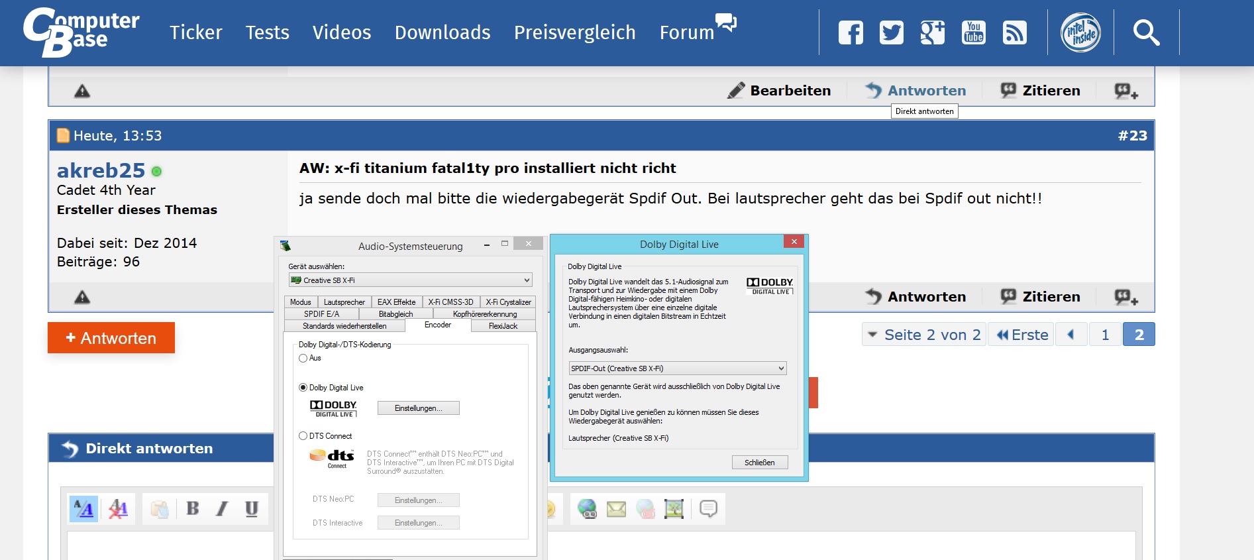Select the Dolby Digital Live radio option
Viewport: 1254px width, 560px height.
click(x=303, y=388)
